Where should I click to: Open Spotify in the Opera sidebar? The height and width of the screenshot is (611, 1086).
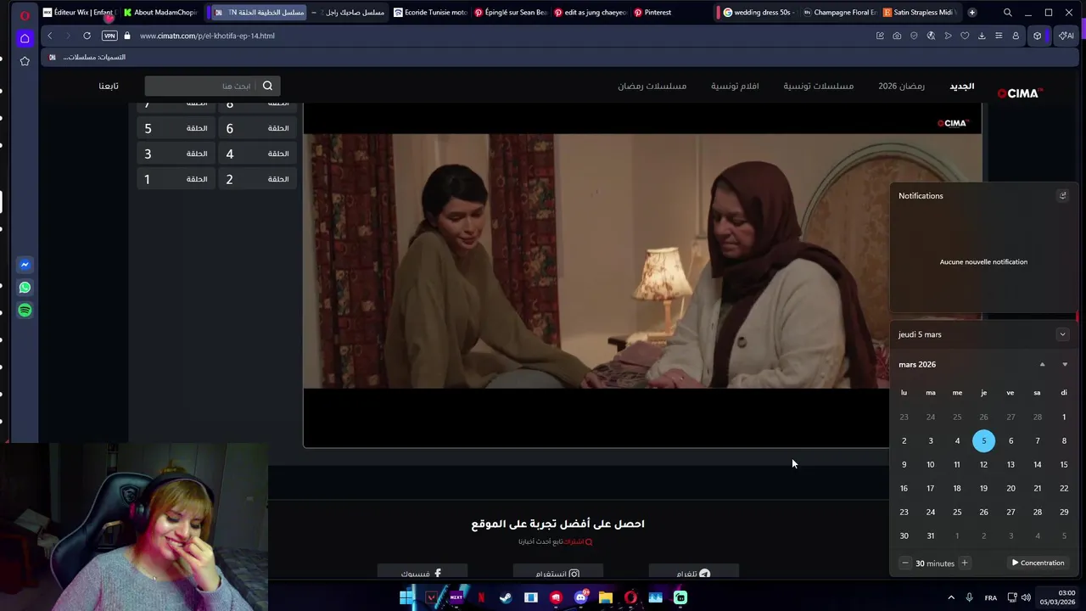click(x=25, y=311)
